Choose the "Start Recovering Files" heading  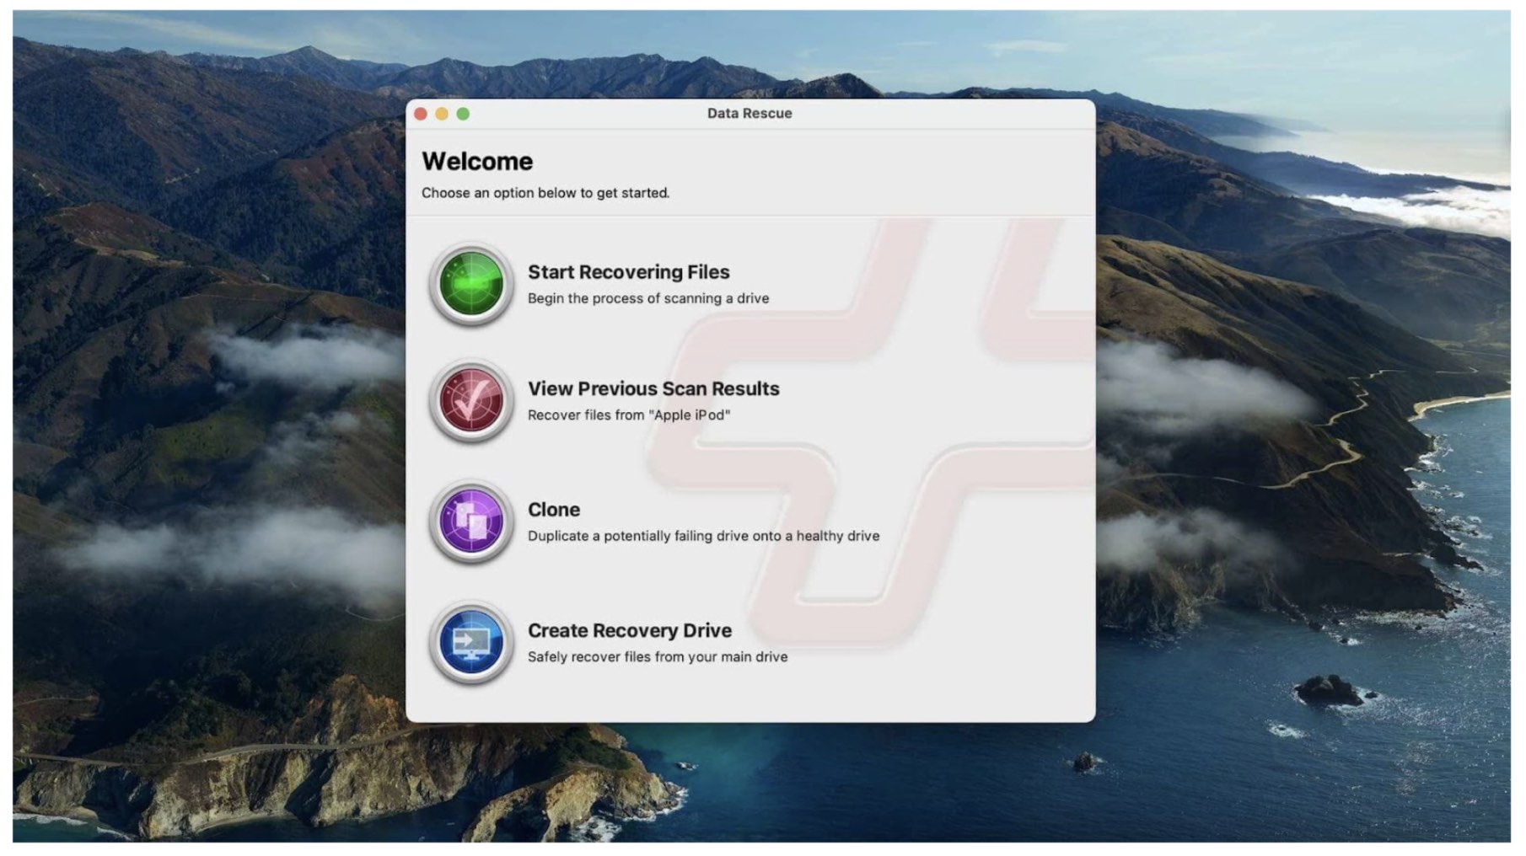pyautogui.click(x=629, y=272)
